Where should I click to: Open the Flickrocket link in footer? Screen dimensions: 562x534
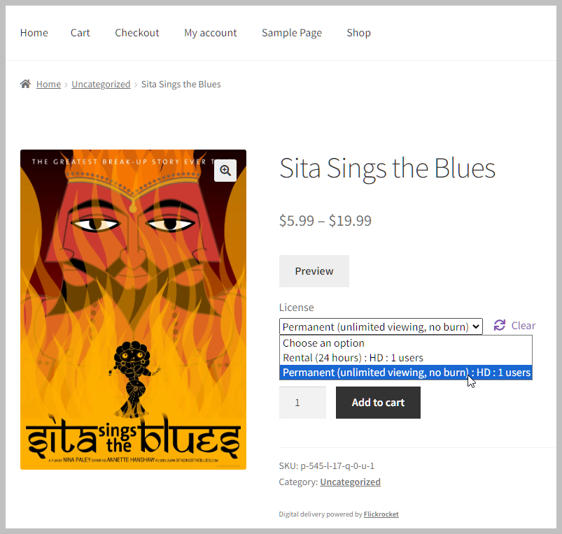(381, 514)
